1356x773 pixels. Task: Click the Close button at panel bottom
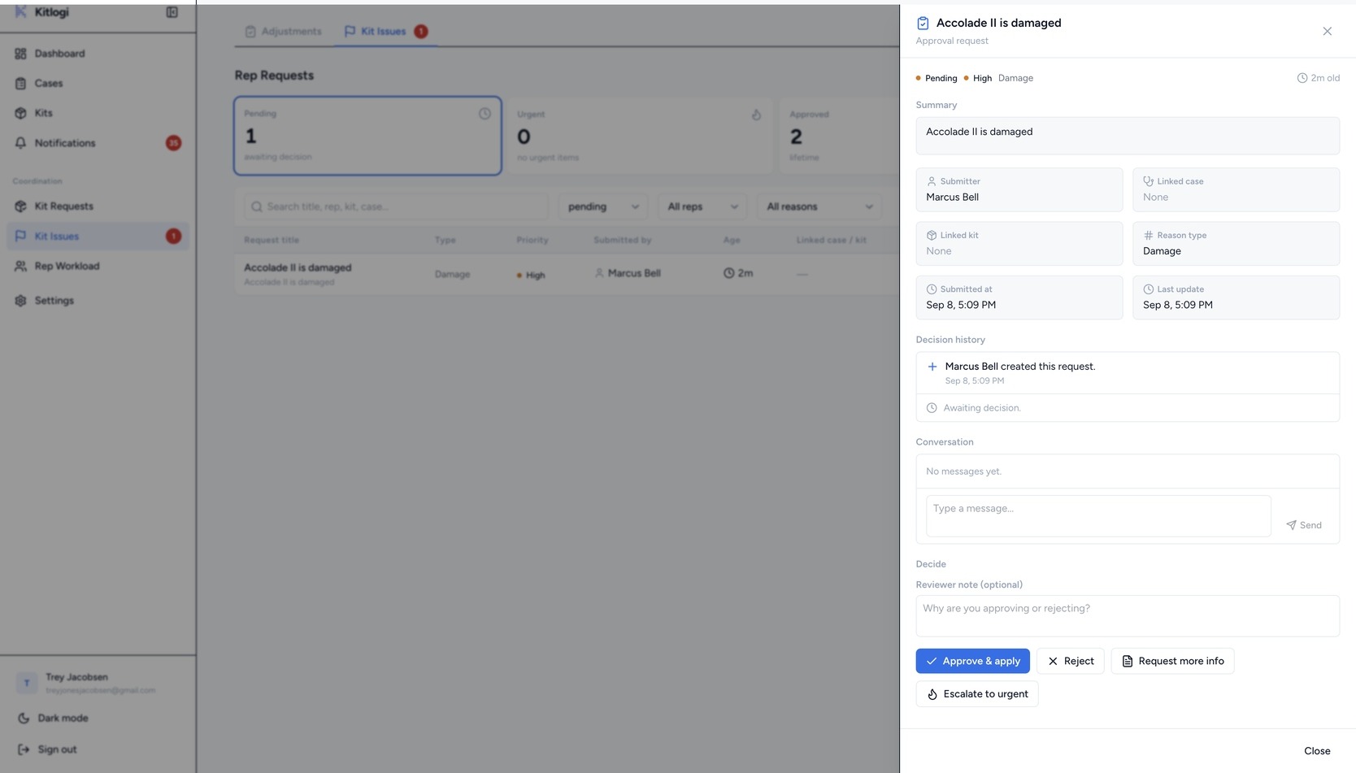[1317, 751]
